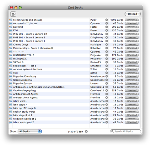Download the EXW deck with 430 Cards

(132, 31)
